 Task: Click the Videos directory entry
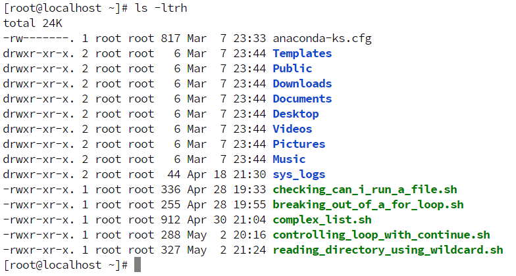click(x=292, y=129)
